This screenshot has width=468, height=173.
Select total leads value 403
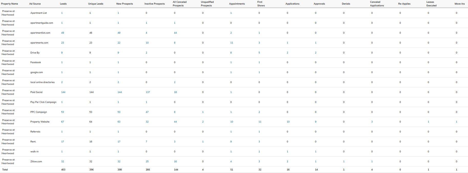[x=63, y=170]
